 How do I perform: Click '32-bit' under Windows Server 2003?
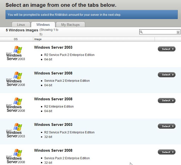(x=48, y=137)
